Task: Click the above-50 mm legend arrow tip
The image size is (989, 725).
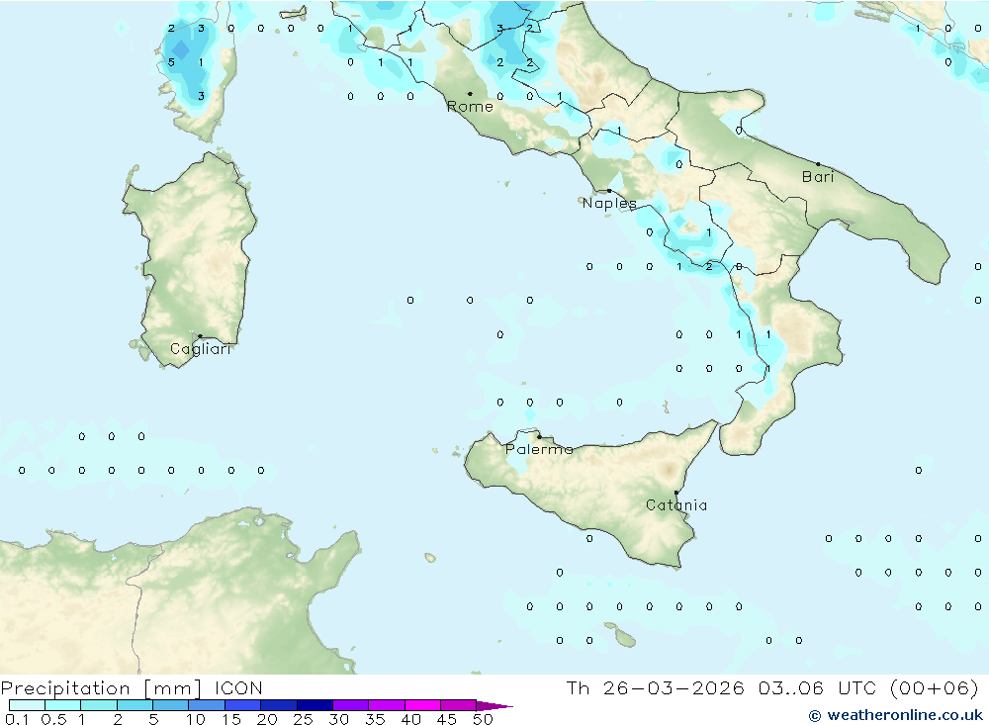Action: click(495, 706)
